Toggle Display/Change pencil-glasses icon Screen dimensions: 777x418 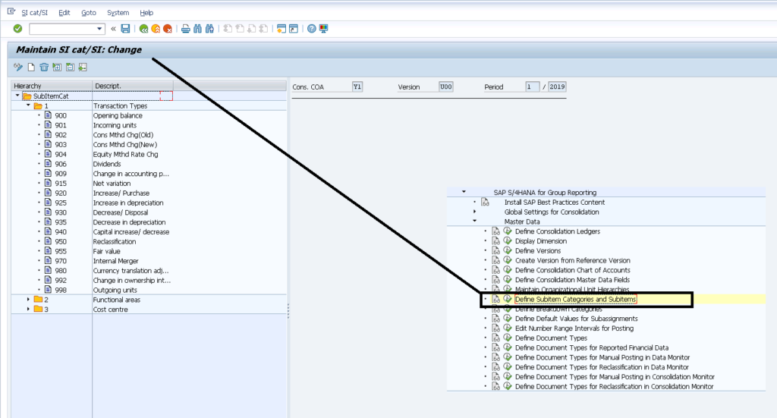18,67
